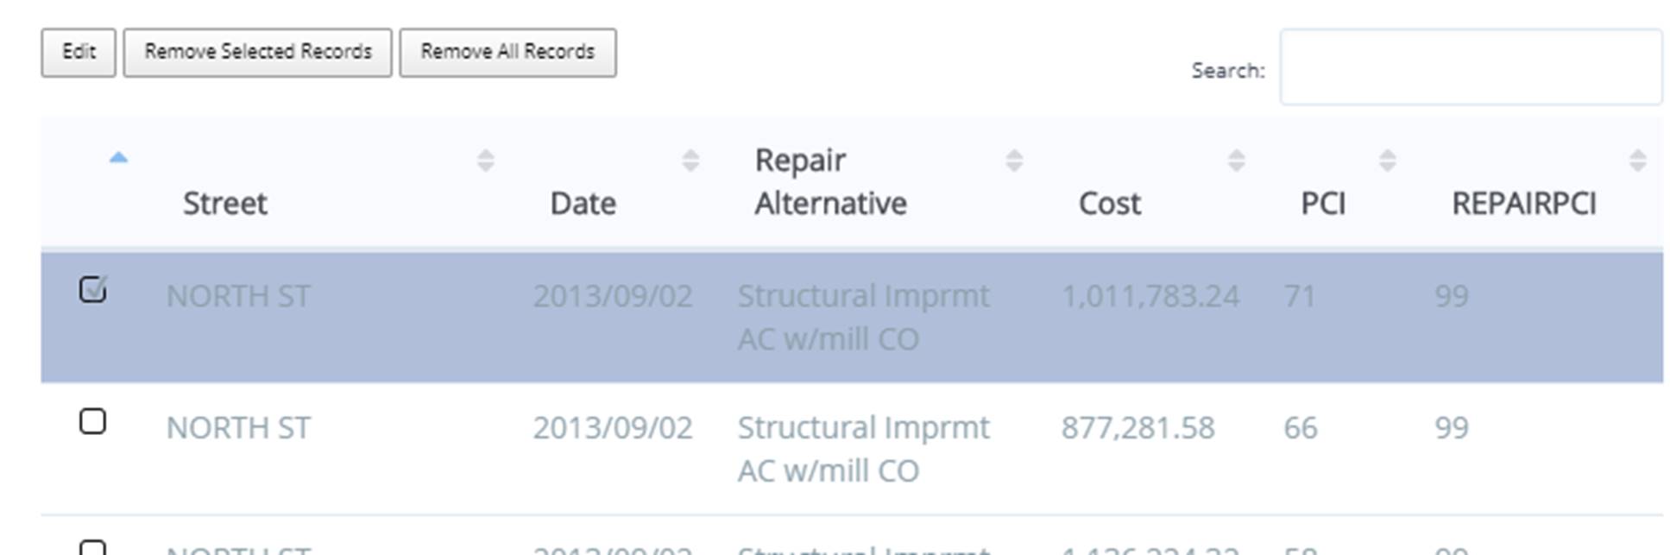Click the Cost column sort arrows

click(x=1236, y=161)
